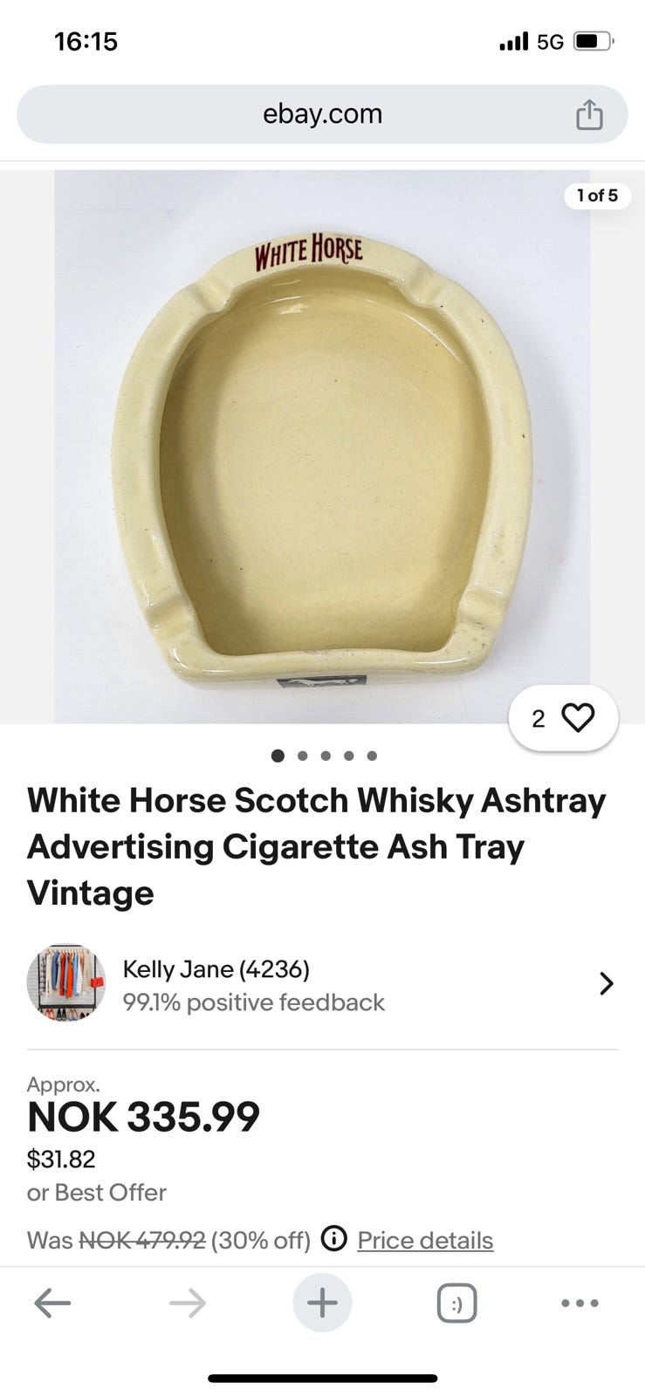Jump to the fifth image dot
Screen dimensions: 645x1396
372,756
